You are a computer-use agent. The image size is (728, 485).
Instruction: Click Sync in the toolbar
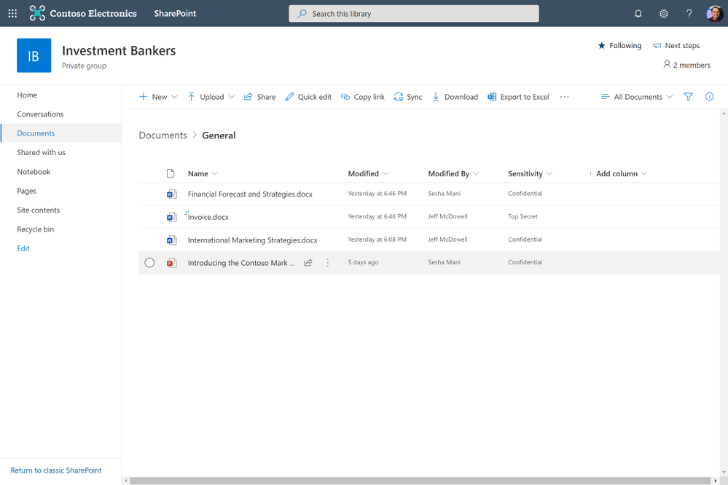408,97
